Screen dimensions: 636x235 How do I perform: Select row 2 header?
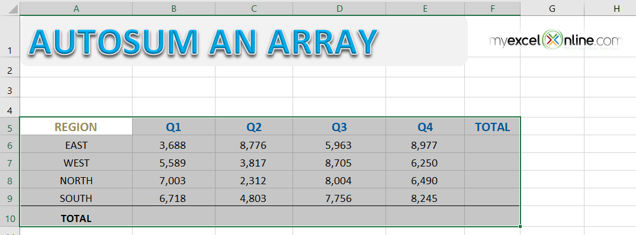point(9,67)
